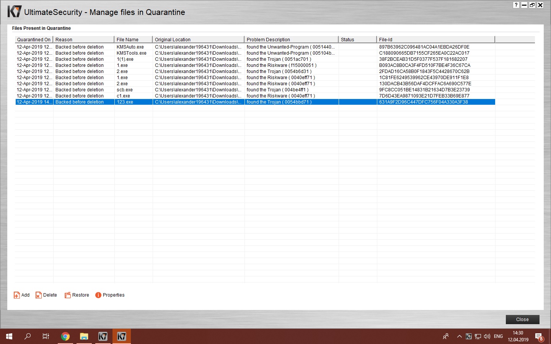The height and width of the screenshot is (344, 551).
Task: Select File-Id starting with 1C81FE62
Action: [424, 78]
